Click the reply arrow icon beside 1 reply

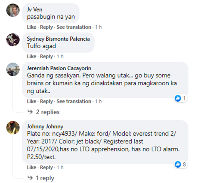(x=30, y=178)
